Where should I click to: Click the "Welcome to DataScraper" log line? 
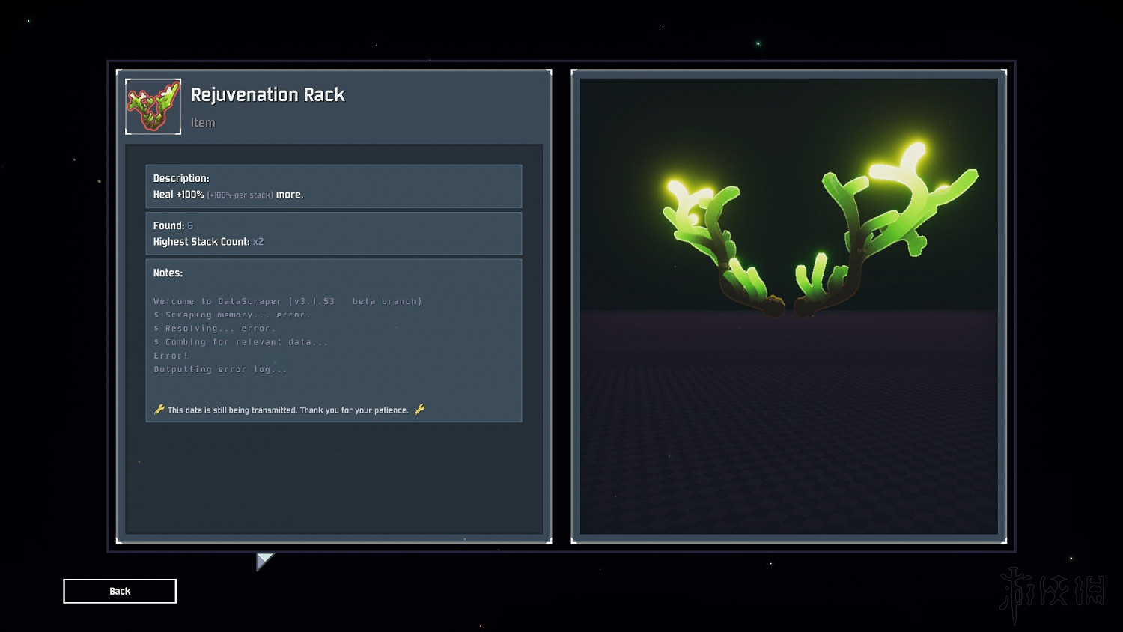(287, 301)
